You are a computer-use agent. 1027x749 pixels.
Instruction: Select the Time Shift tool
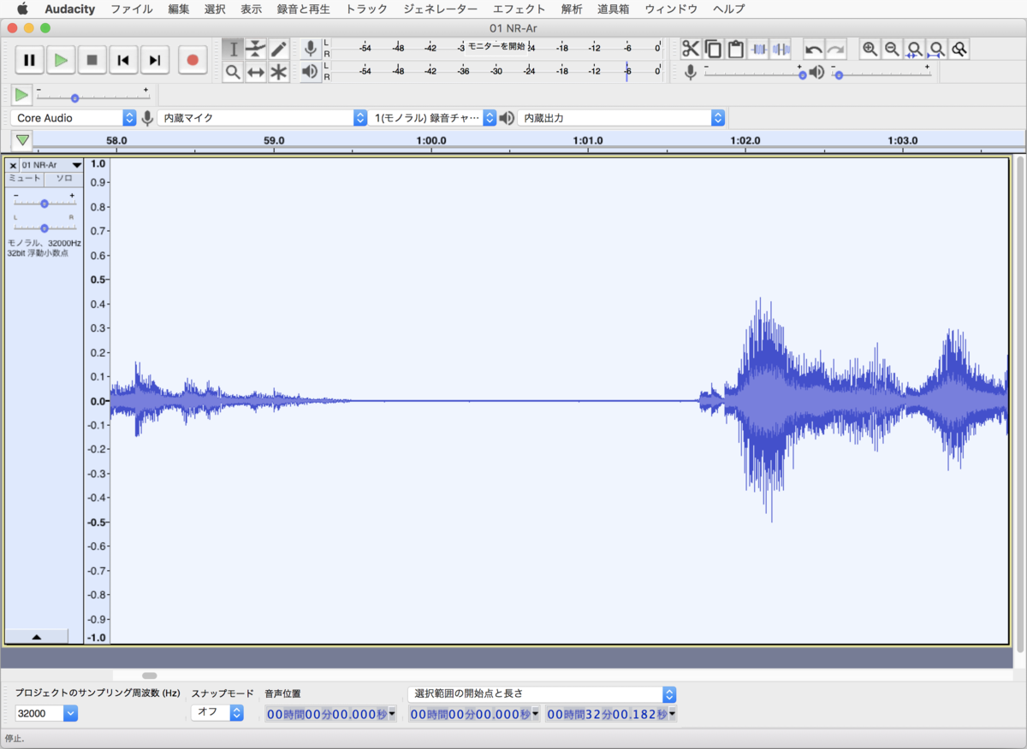256,73
